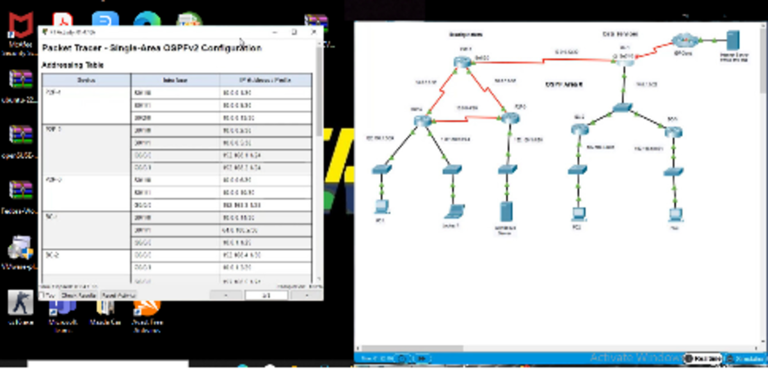Viewport: 768px width, 369px height.
Task: Select the P2P-3 router in the topology
Action: click(x=509, y=117)
